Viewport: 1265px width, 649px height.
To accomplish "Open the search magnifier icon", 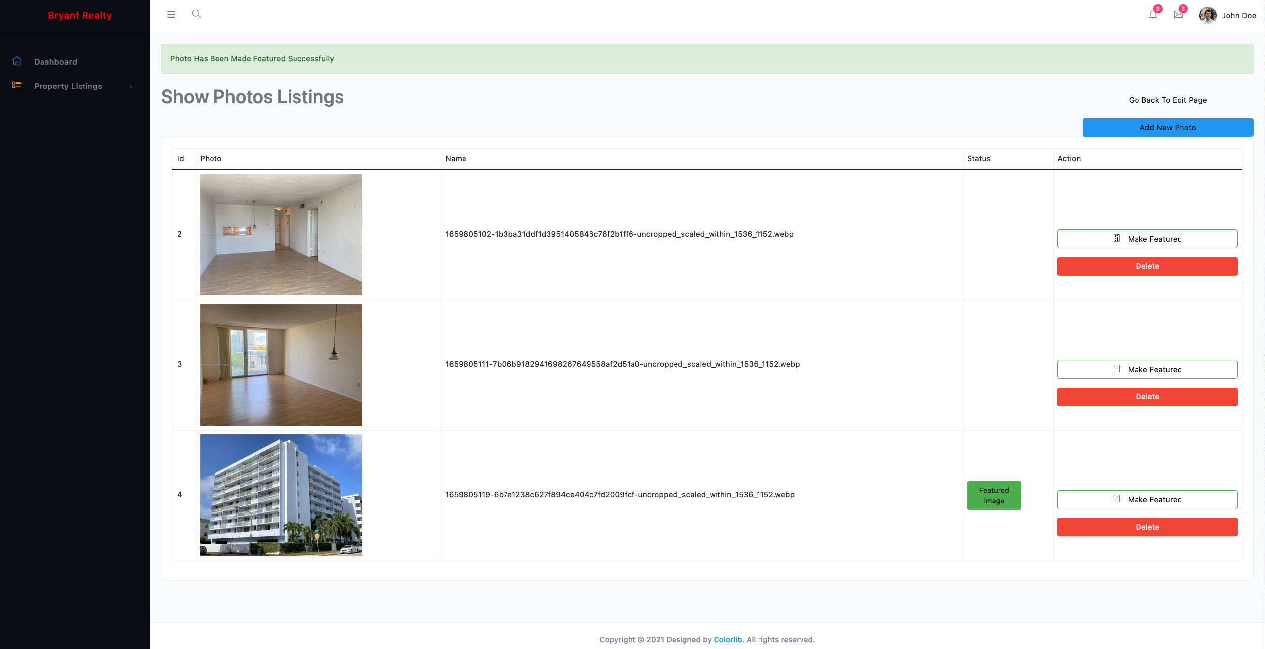I will point(196,14).
